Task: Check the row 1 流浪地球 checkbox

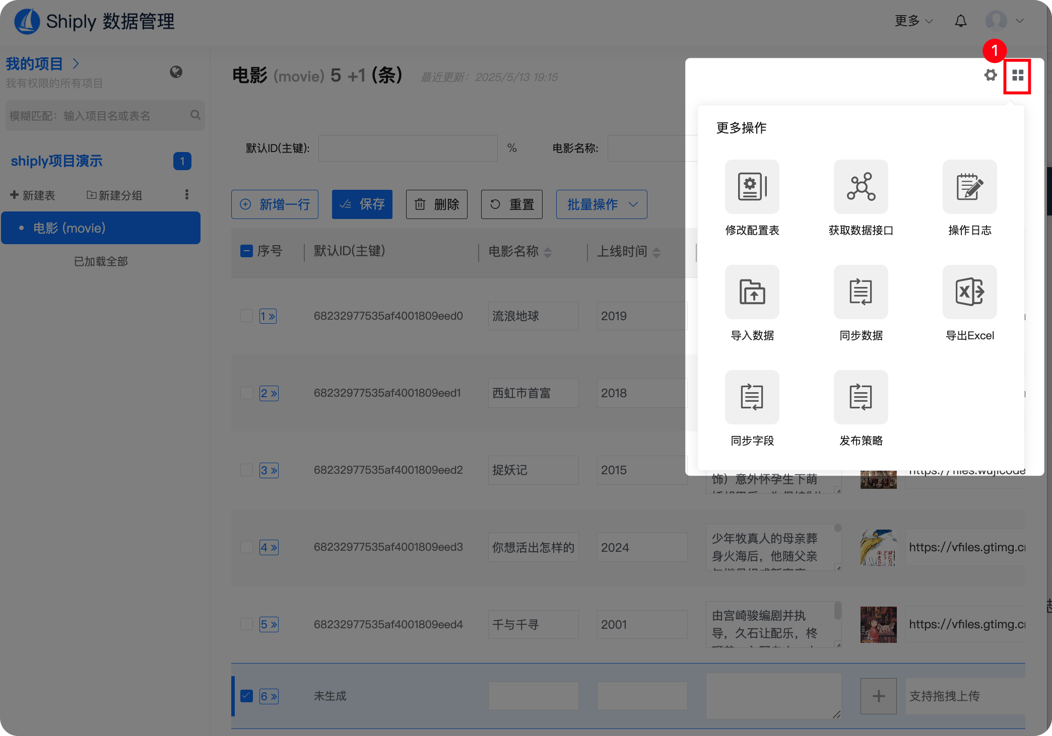Action: pos(246,316)
